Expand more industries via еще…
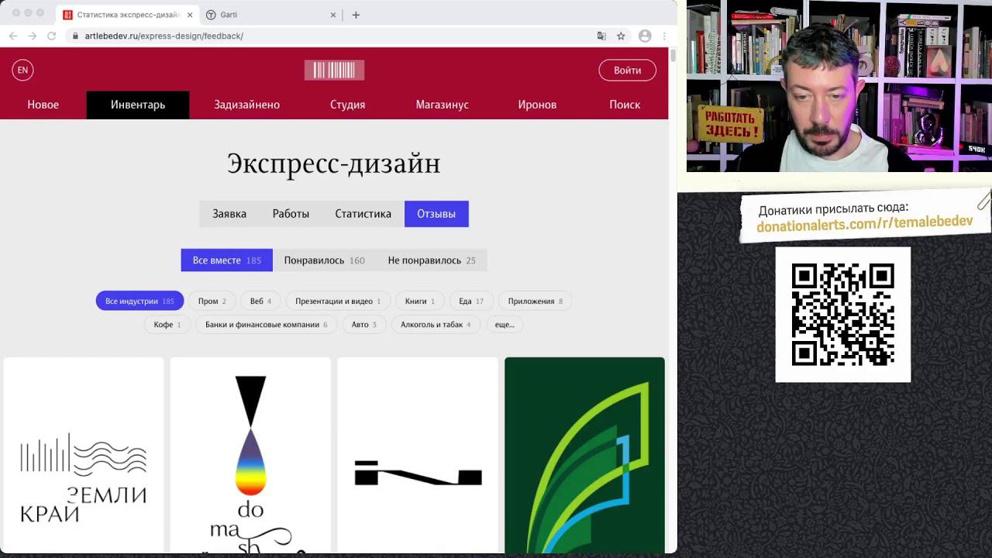992x558 pixels. pos(505,325)
